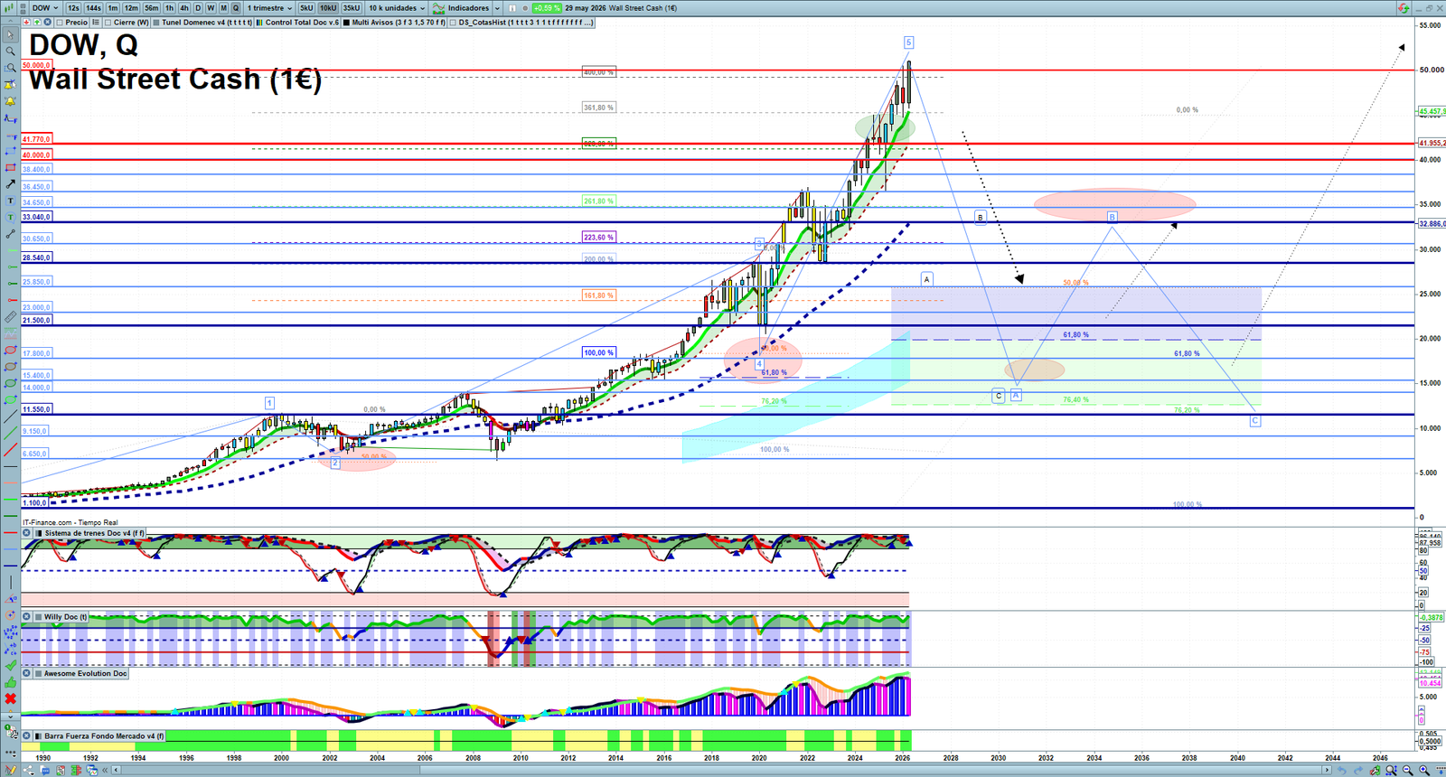Click the pencil icon in bottom-left bar
This screenshot has width=1446, height=777.
[x=11, y=770]
